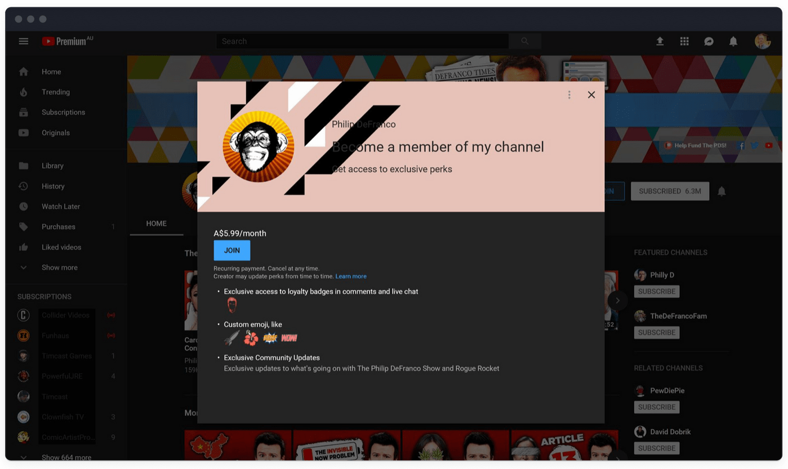
Task: Click in the Search field
Action: click(362, 41)
